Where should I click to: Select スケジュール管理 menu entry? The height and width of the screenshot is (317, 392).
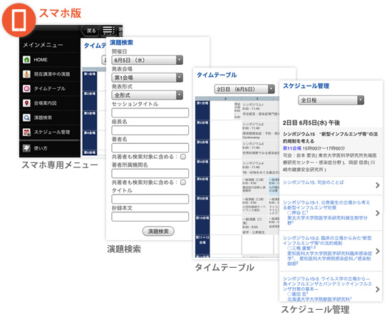(50, 132)
